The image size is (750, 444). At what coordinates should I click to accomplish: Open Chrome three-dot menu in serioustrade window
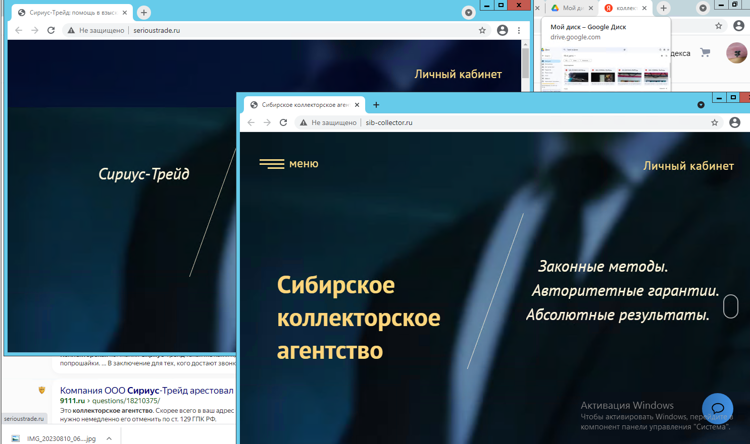pyautogui.click(x=519, y=30)
